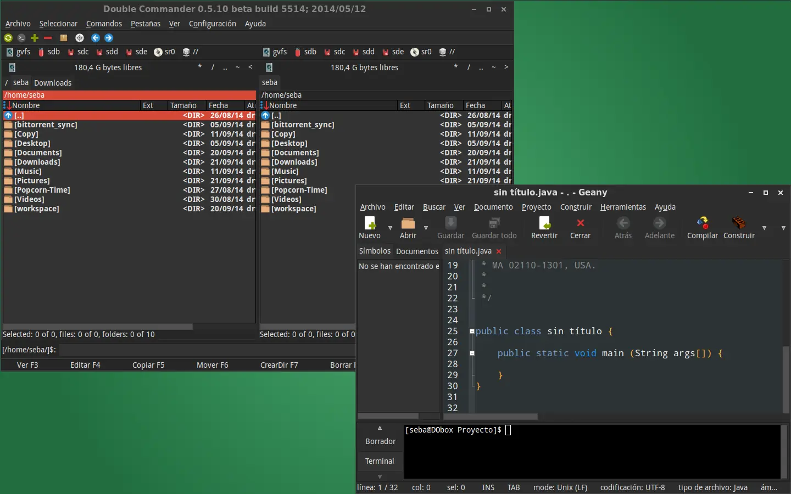This screenshot has width=791, height=494.
Task: Click the blue back arrow in Double Commander toolbar
Action: (96, 38)
